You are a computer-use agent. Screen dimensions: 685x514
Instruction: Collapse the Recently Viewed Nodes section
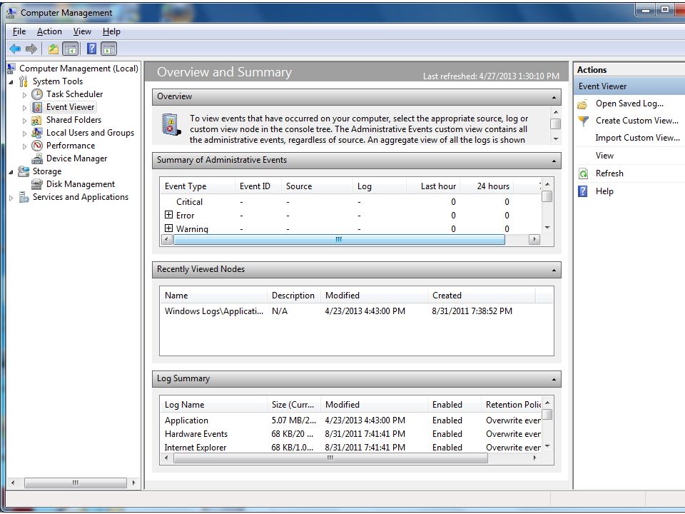(x=554, y=270)
